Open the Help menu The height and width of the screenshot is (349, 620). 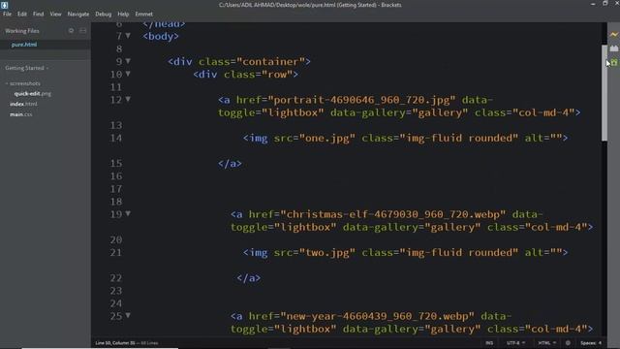[x=123, y=14]
